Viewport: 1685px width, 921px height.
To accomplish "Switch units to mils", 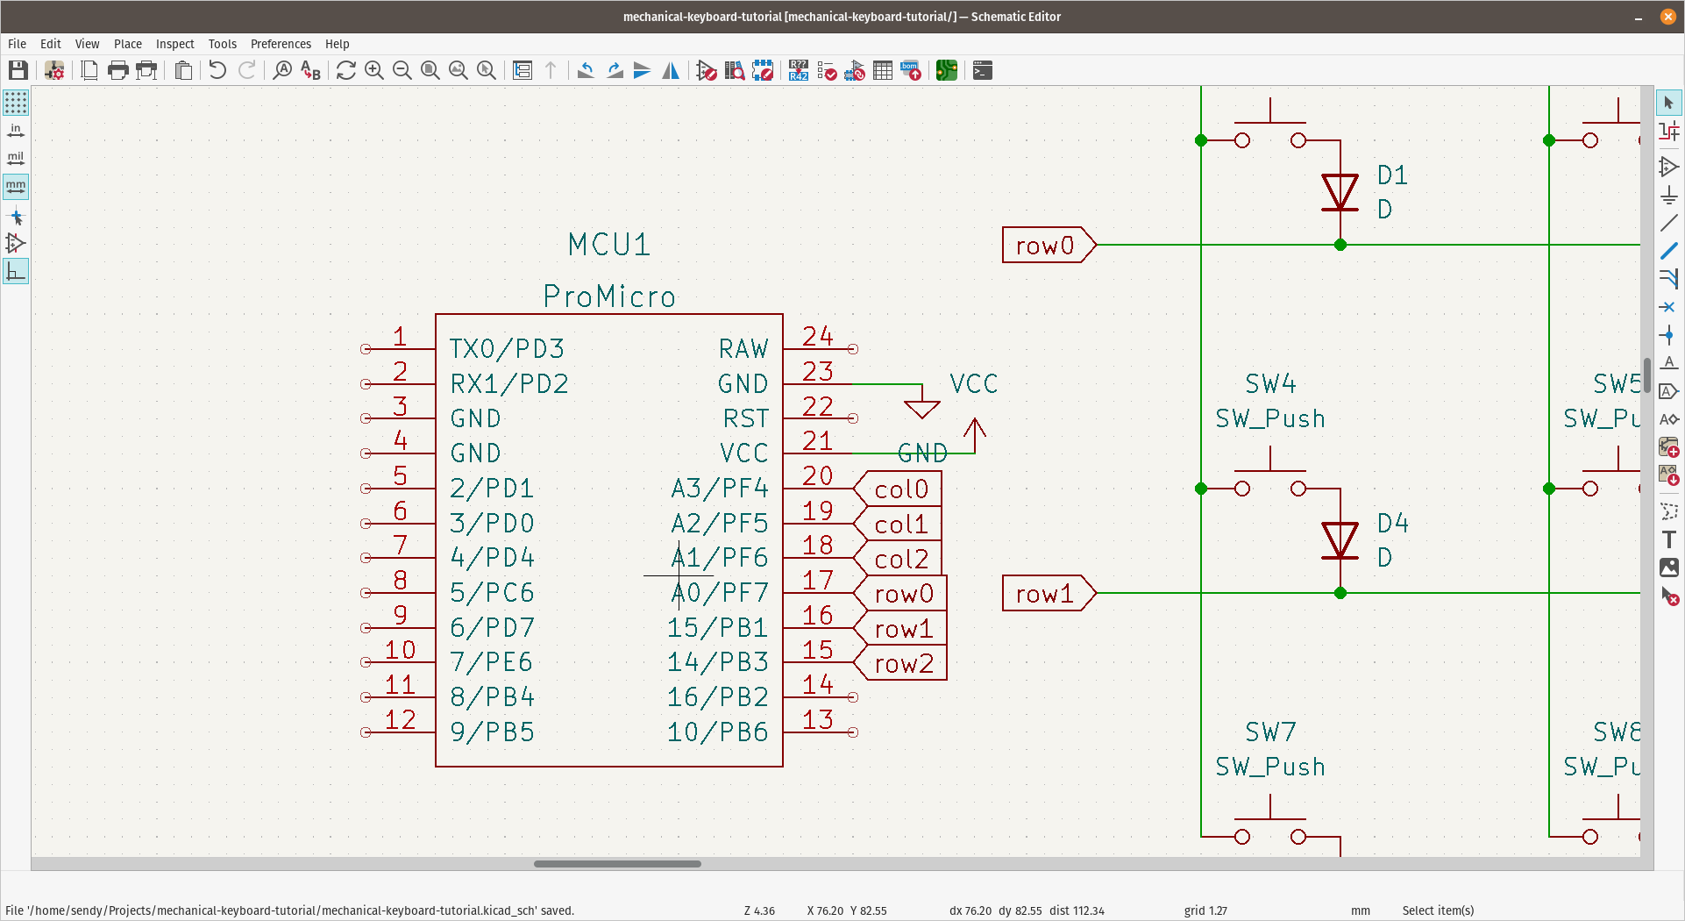I will tap(16, 159).
